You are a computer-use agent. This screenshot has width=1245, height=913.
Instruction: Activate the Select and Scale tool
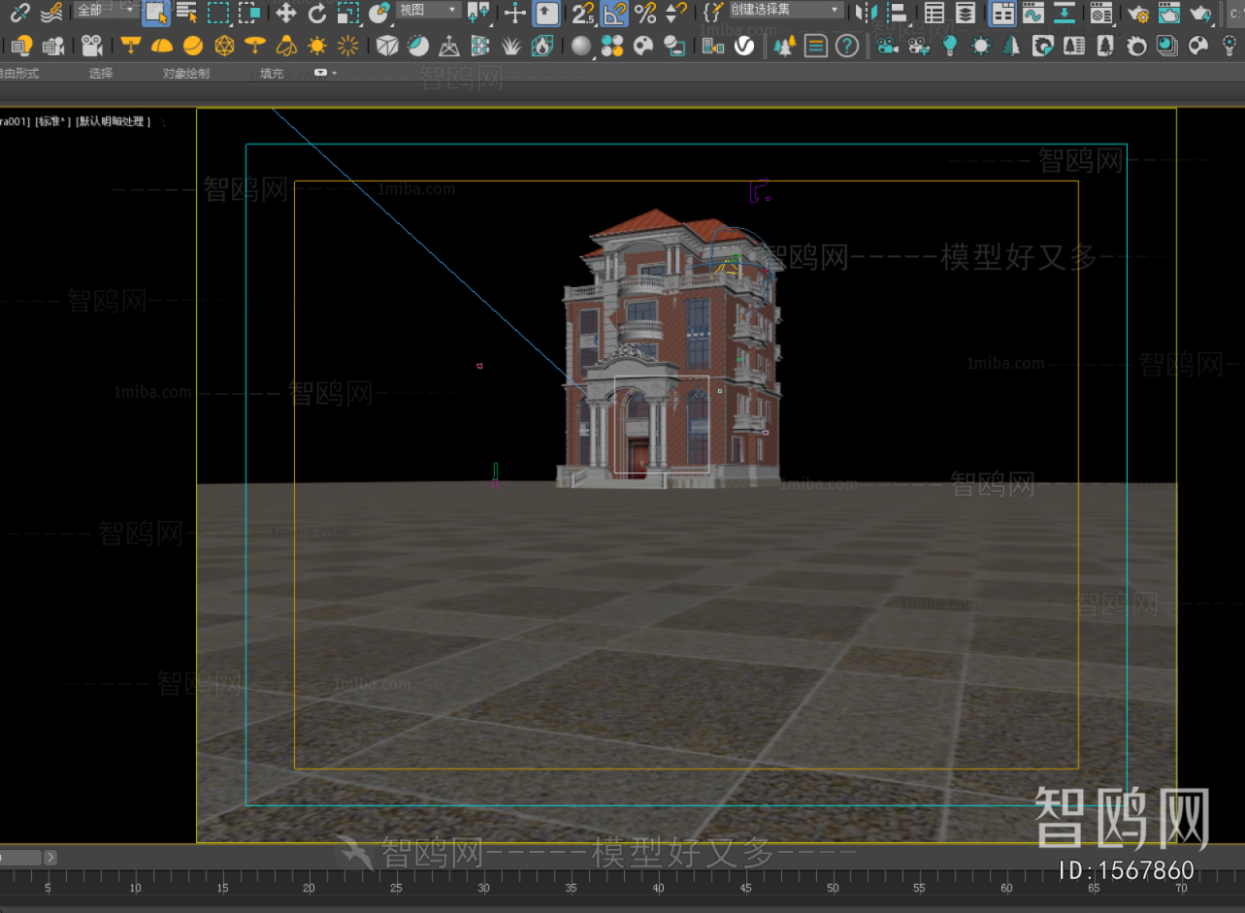(347, 12)
